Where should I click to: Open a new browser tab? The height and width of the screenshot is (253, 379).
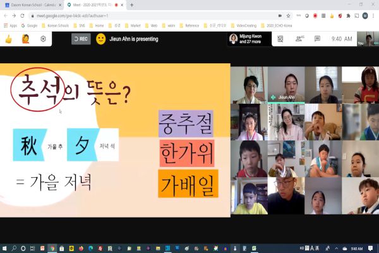pos(131,4)
